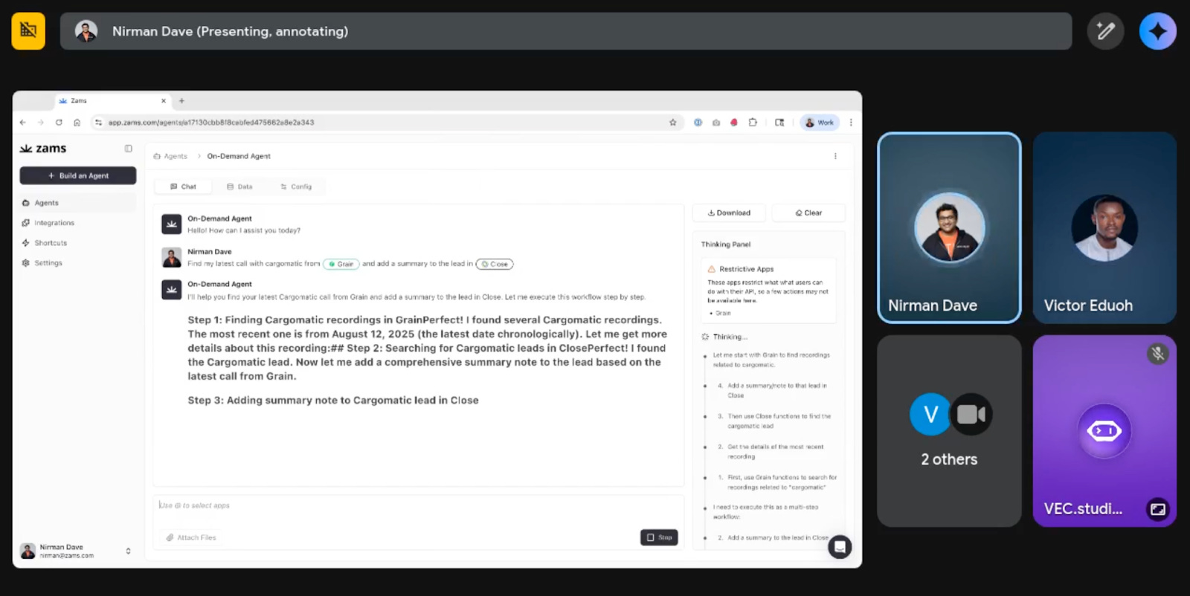Click the Clear button

click(808, 213)
